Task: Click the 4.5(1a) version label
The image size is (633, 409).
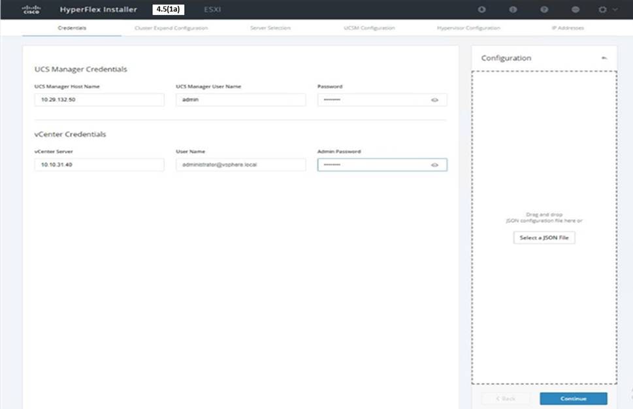Action: pos(169,9)
